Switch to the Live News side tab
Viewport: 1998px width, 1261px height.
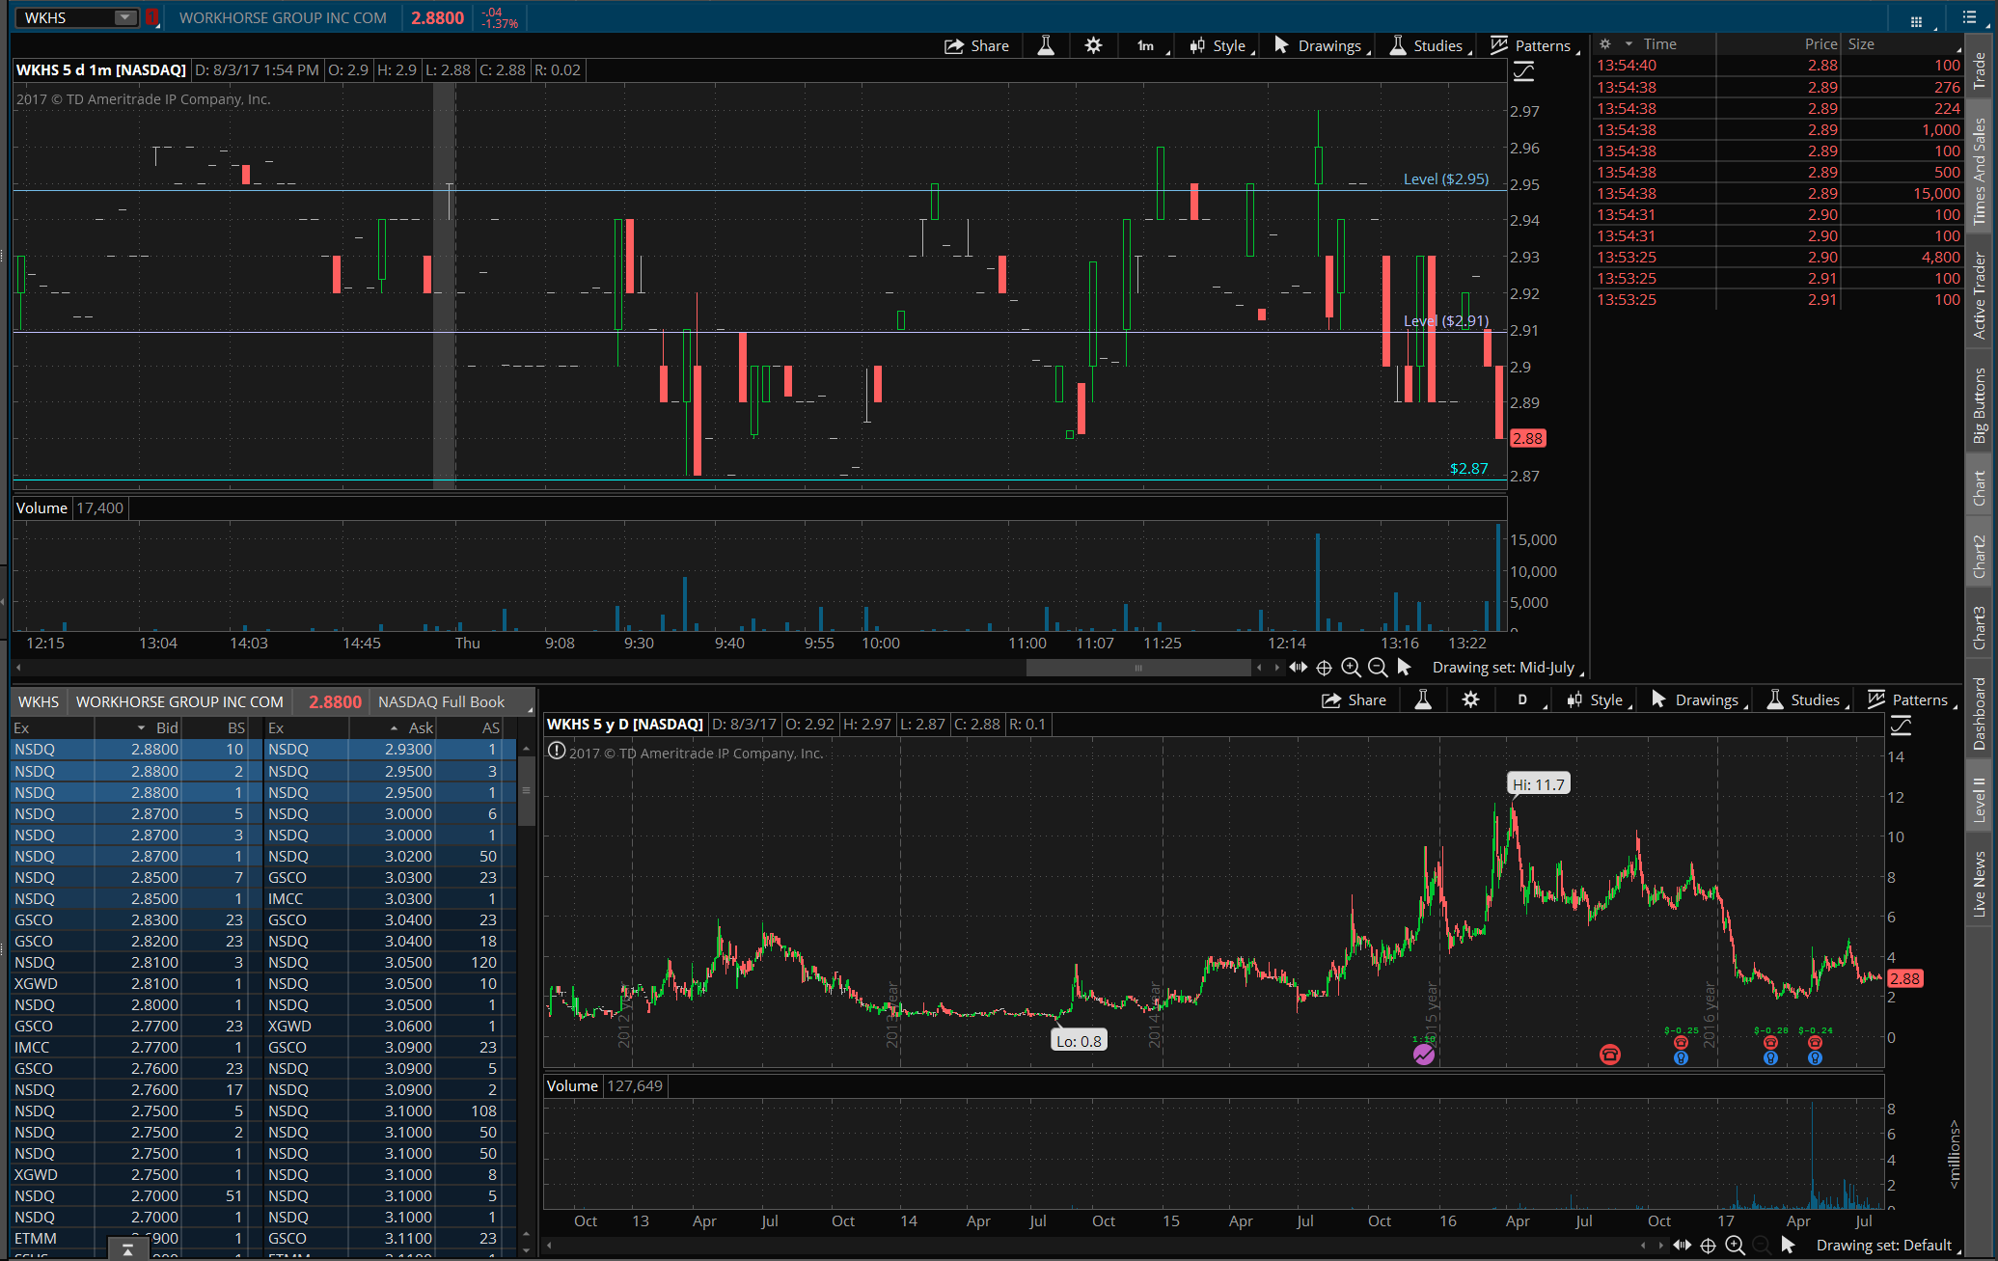pyautogui.click(x=1980, y=883)
